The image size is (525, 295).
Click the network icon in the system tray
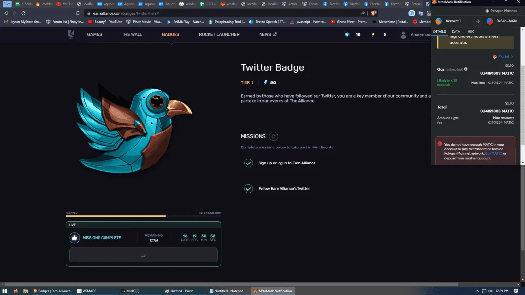coord(484,291)
